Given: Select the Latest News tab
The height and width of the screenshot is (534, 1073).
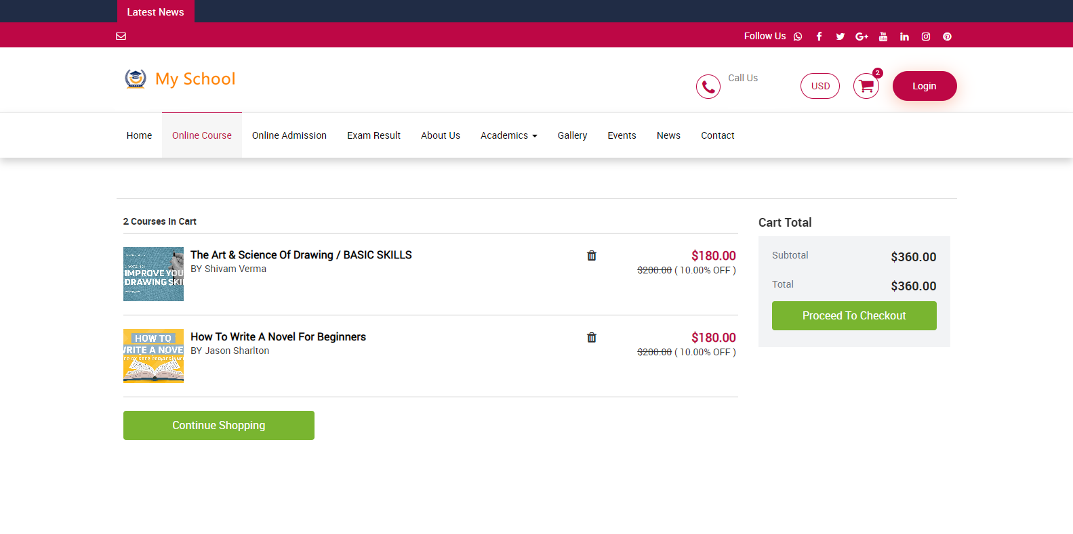Looking at the screenshot, I should pos(155,12).
